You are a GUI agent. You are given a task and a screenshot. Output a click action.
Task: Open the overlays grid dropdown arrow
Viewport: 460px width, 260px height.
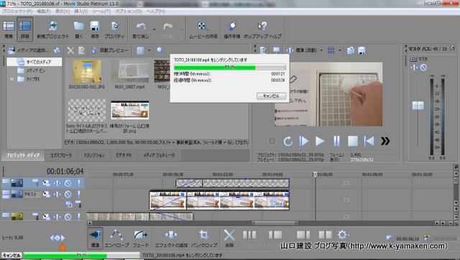pyautogui.click(x=340, y=50)
